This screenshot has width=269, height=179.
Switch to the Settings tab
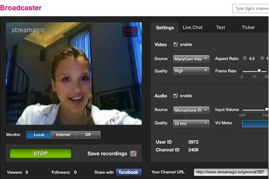tap(165, 27)
